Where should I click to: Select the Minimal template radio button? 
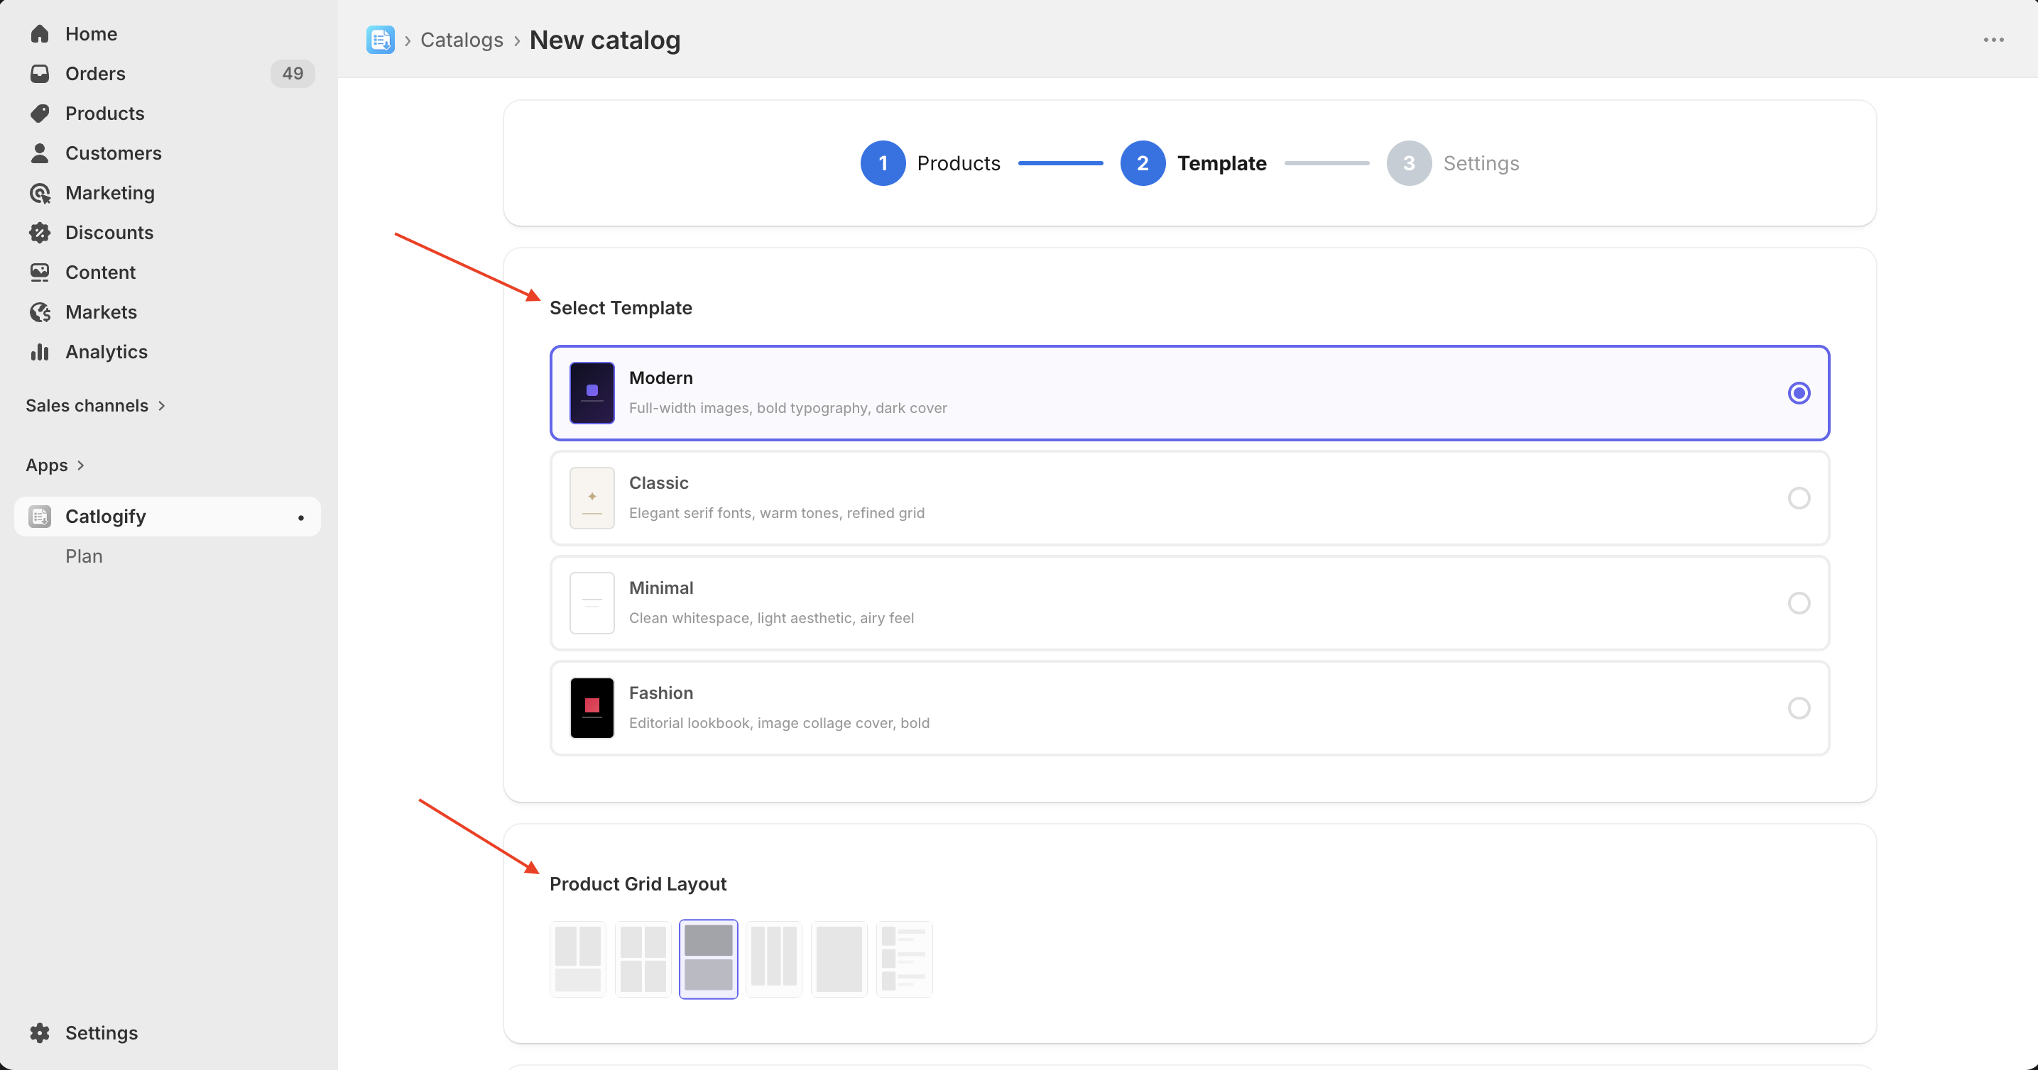tap(1799, 603)
